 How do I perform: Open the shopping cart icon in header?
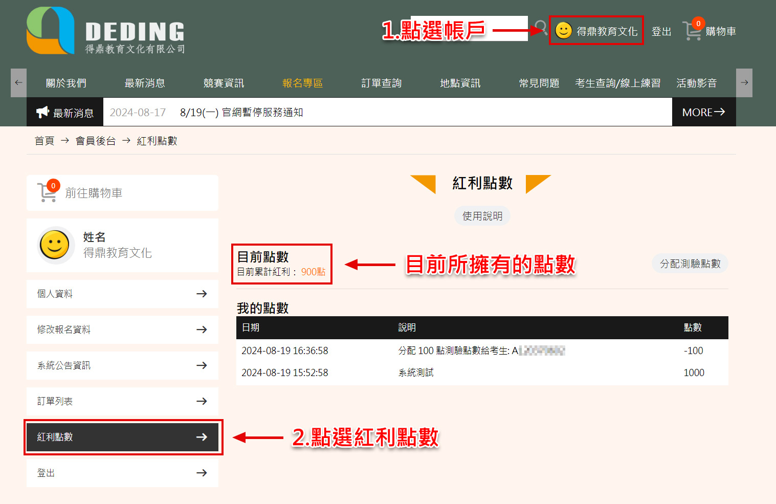pos(692,31)
